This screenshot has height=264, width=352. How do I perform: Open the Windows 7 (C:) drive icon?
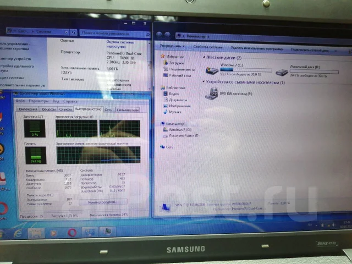(212, 70)
